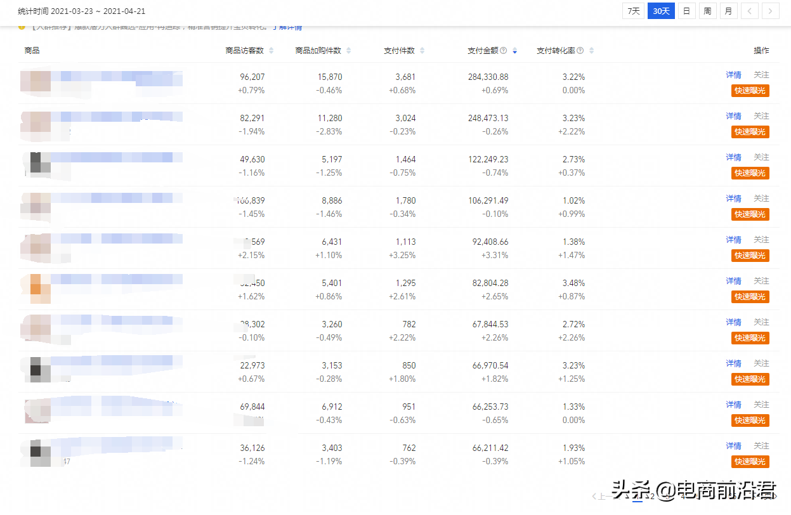The height and width of the screenshot is (515, 791).
Task: Click the right chevron arrow at top right
Action: pyautogui.click(x=771, y=11)
